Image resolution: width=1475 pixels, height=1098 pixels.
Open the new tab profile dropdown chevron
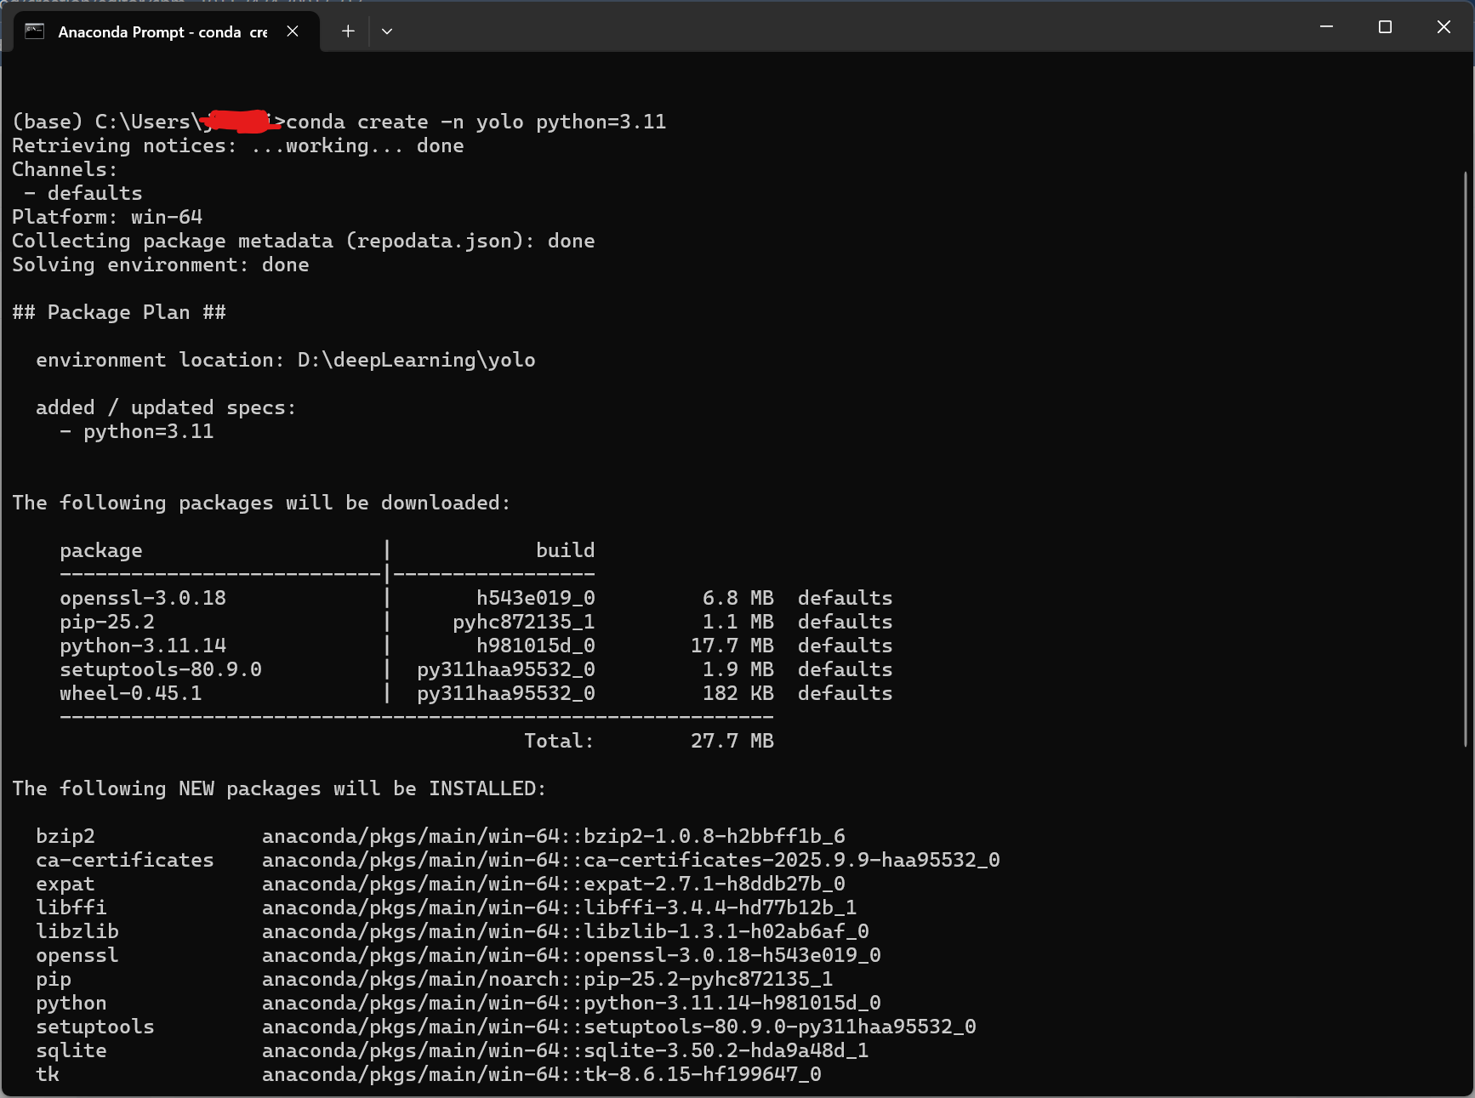click(x=387, y=31)
